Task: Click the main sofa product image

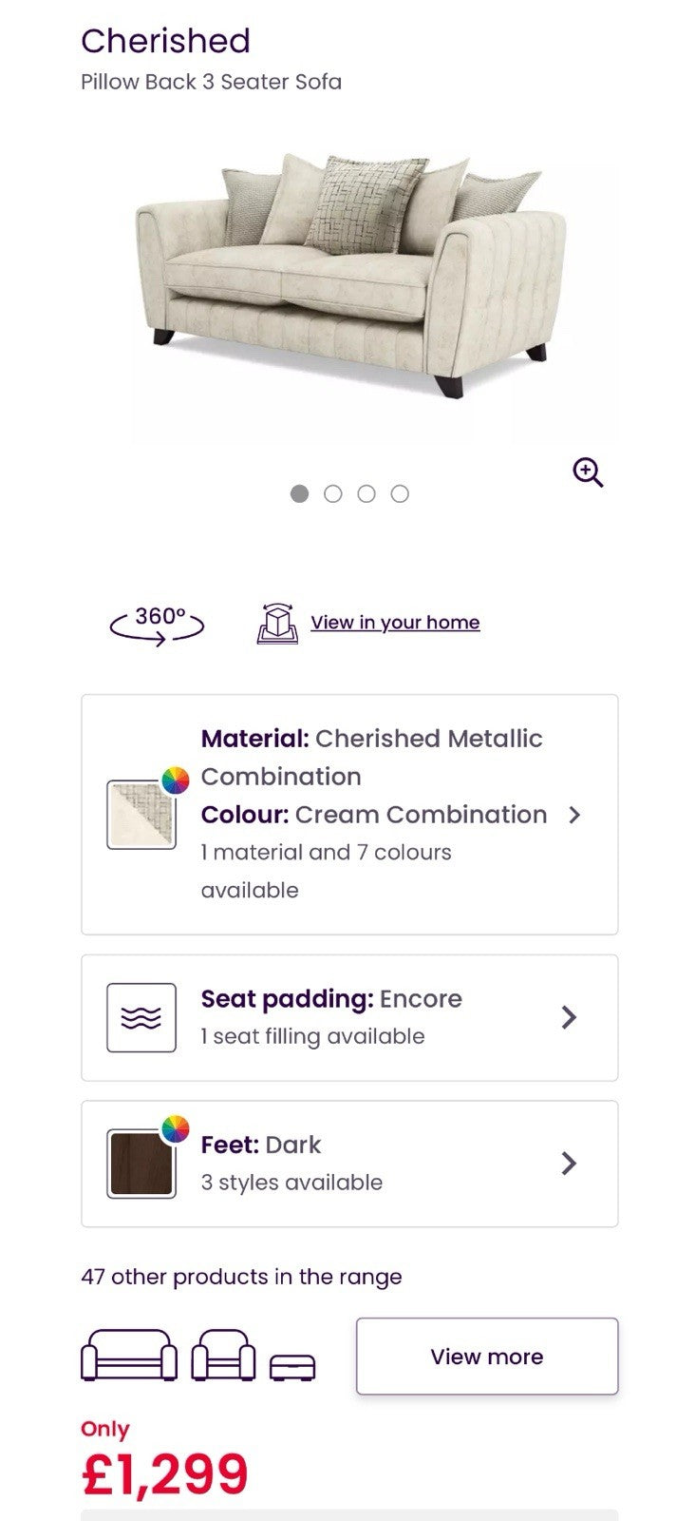Action: 351,276
